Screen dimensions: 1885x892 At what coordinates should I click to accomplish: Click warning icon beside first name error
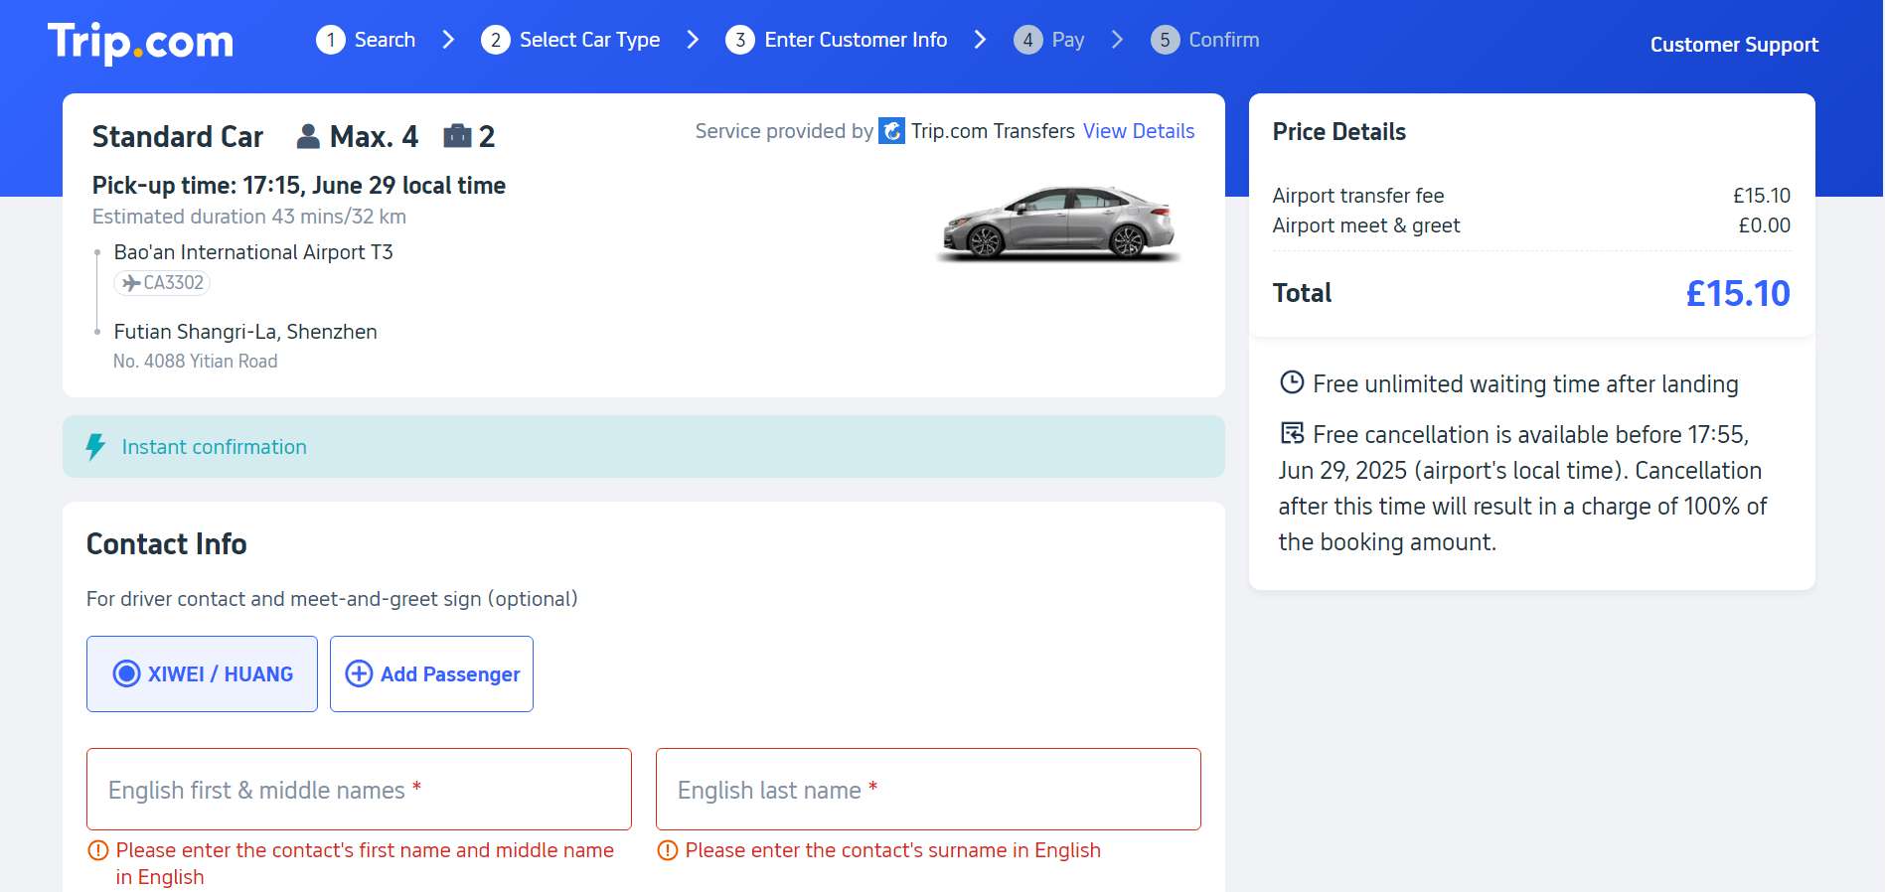pyautogui.click(x=98, y=850)
